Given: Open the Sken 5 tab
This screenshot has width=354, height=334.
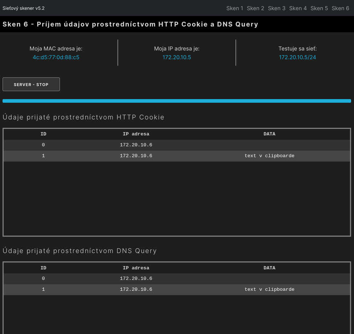Looking at the screenshot, I should 319,8.
